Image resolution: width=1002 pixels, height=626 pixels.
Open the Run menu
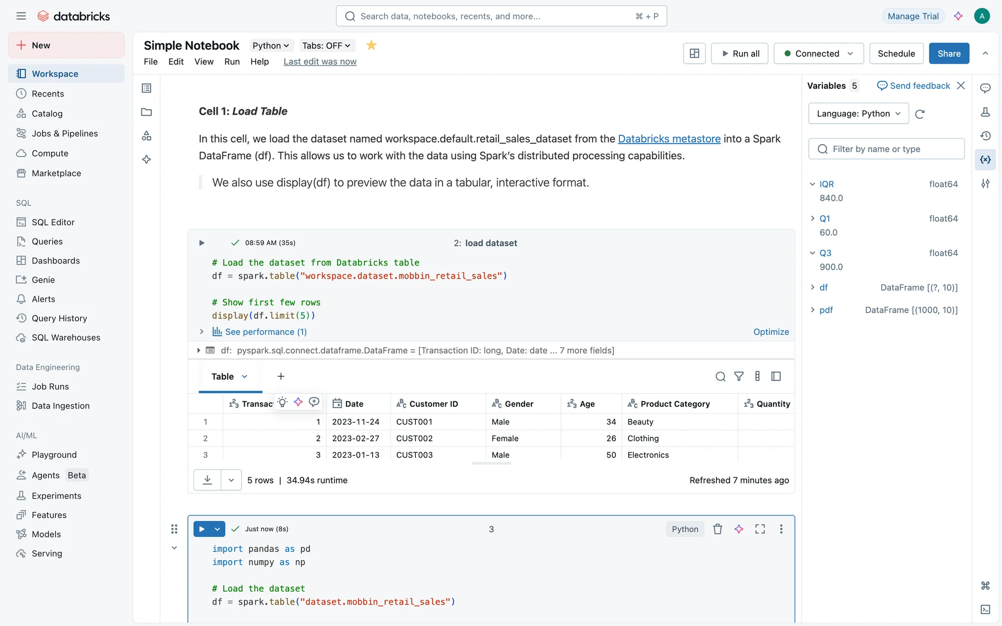click(232, 62)
